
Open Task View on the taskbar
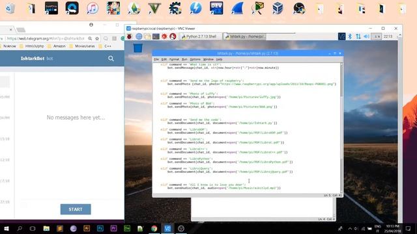(33, 228)
